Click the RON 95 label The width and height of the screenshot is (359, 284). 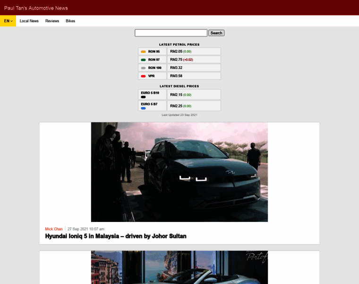[154, 52]
